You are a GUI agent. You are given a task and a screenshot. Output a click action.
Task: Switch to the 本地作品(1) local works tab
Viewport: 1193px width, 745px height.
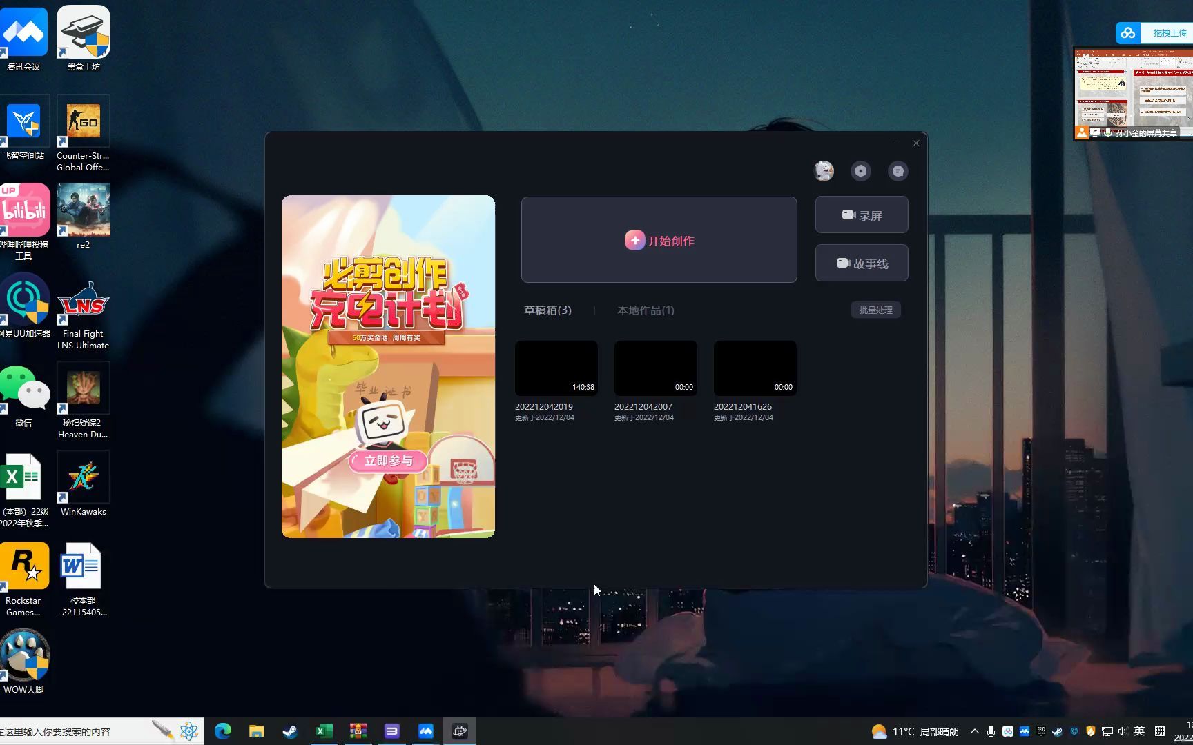[x=646, y=310]
